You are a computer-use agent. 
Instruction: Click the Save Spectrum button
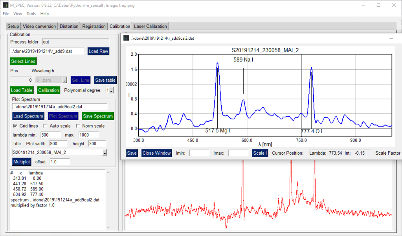click(98, 116)
